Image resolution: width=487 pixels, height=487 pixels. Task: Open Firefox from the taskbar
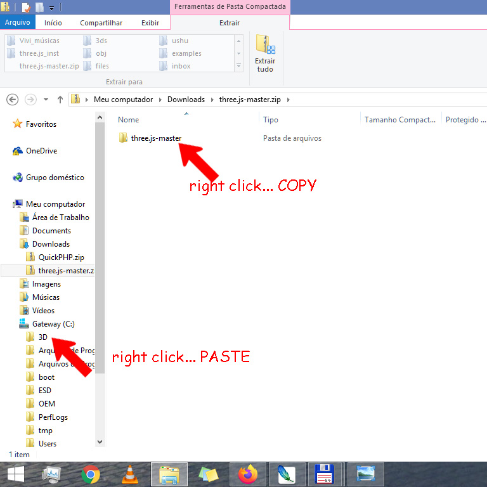(249, 474)
